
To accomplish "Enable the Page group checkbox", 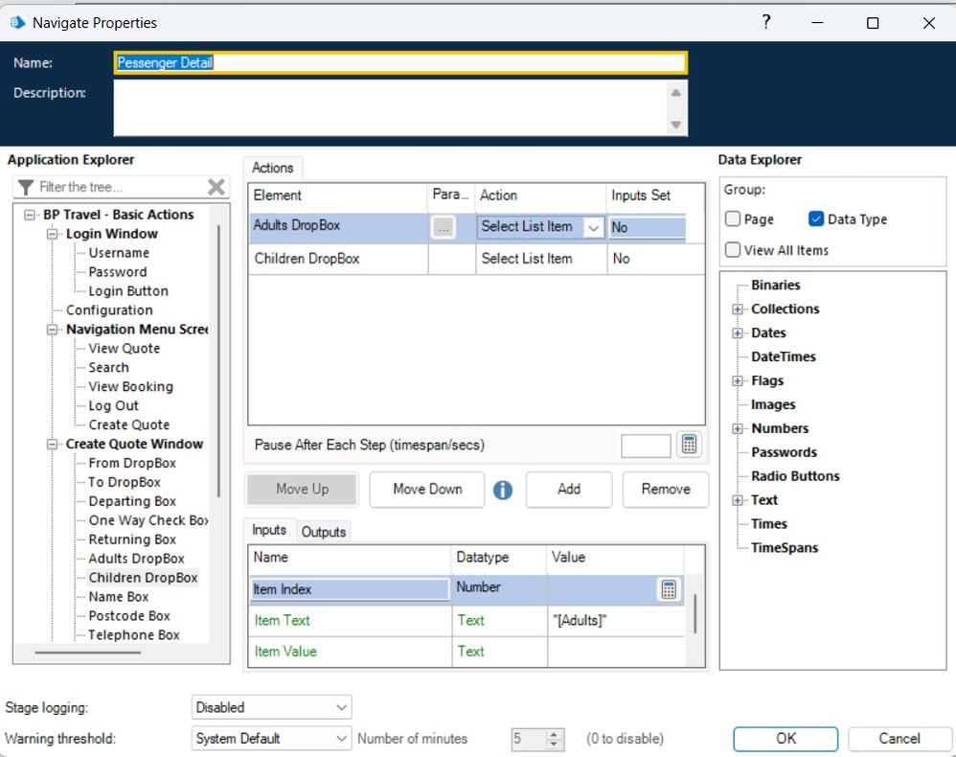I will pos(734,219).
